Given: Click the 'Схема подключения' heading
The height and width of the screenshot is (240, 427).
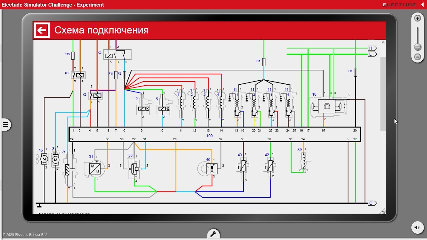Looking at the screenshot, I should (x=101, y=30).
